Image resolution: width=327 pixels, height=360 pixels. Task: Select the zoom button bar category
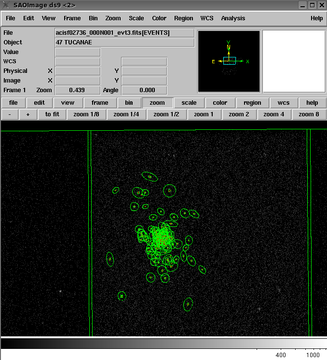157,103
